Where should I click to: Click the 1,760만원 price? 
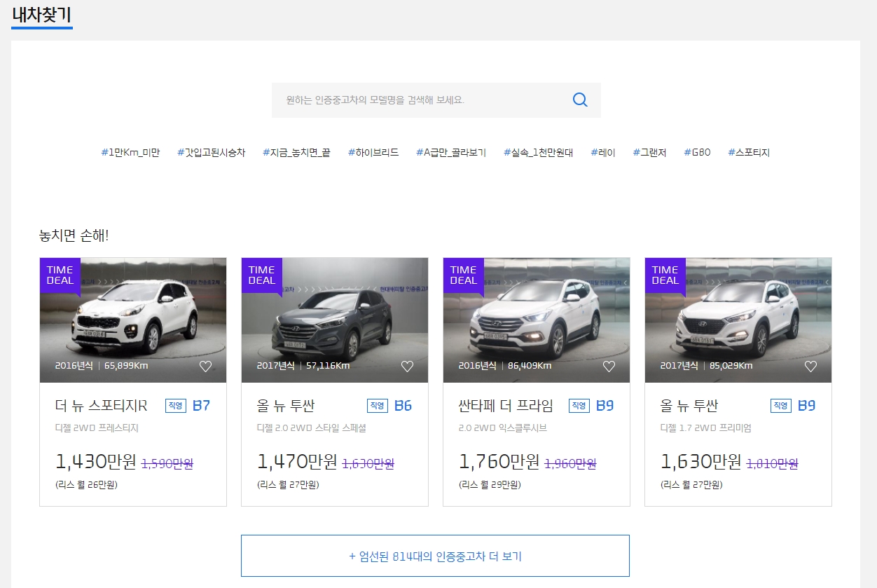pos(499,461)
